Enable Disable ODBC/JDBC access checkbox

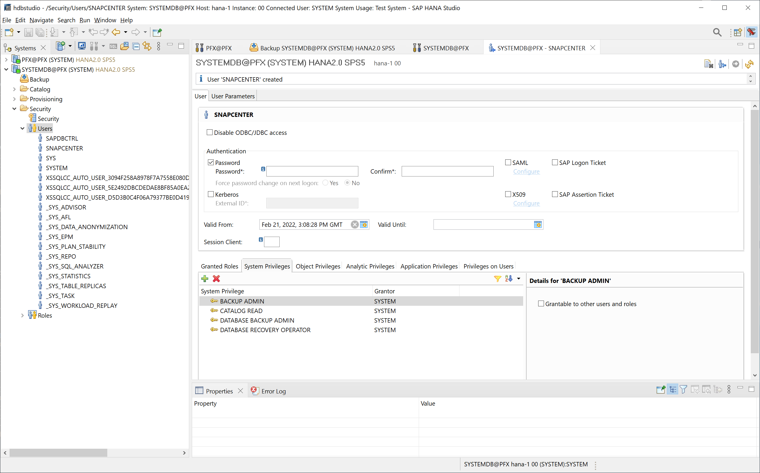(210, 132)
